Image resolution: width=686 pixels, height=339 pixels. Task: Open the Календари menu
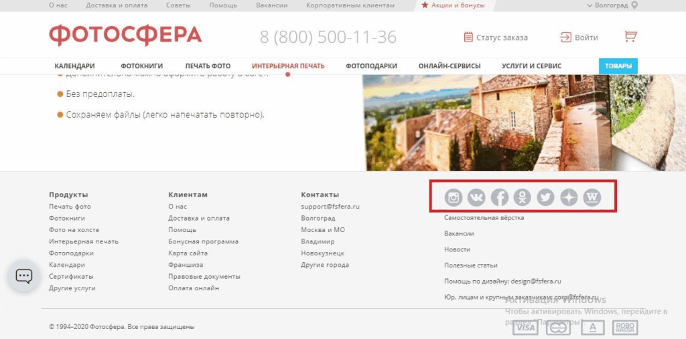pyautogui.click(x=75, y=66)
